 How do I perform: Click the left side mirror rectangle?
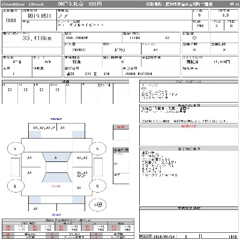point(15,167)
